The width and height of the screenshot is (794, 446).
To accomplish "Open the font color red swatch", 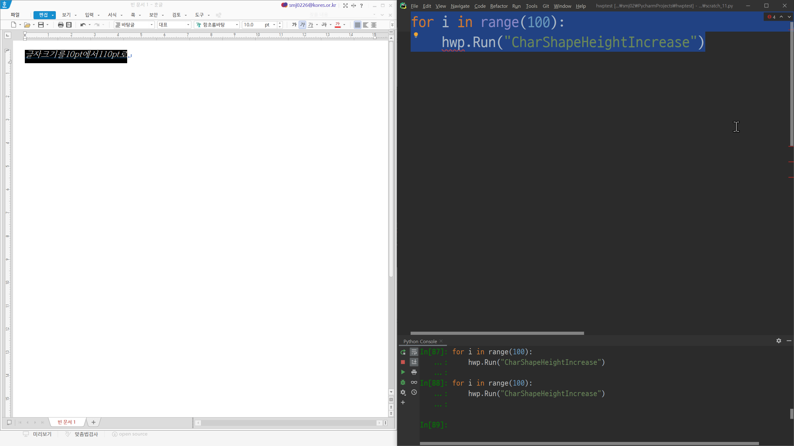I will click(x=338, y=25).
